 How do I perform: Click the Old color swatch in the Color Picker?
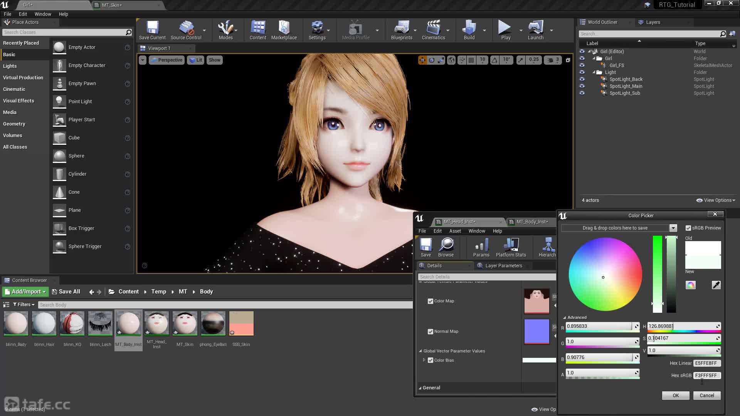(703, 248)
